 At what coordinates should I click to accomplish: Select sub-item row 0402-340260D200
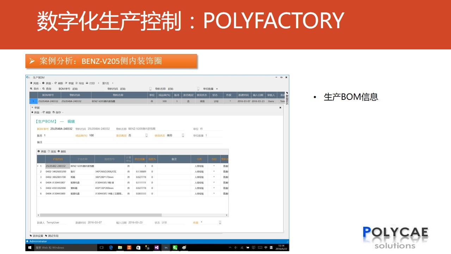(132, 171)
